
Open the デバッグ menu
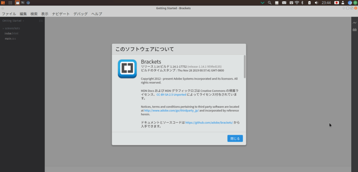81,14
